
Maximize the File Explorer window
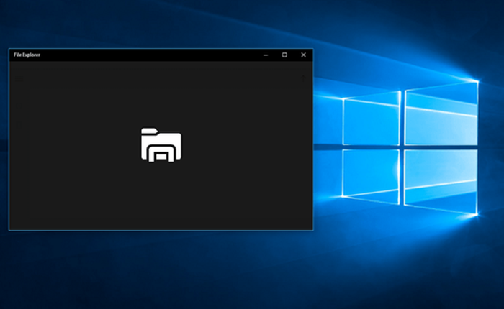pos(284,55)
